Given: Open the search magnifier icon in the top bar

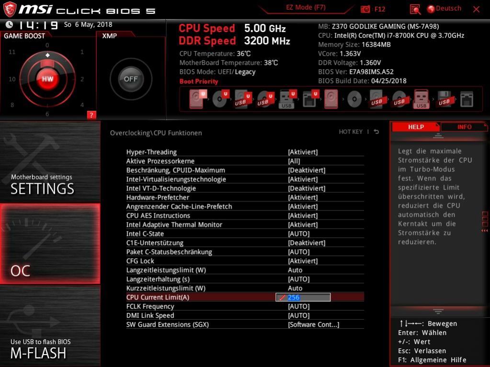Looking at the screenshot, I should pyautogui.click(x=415, y=10).
